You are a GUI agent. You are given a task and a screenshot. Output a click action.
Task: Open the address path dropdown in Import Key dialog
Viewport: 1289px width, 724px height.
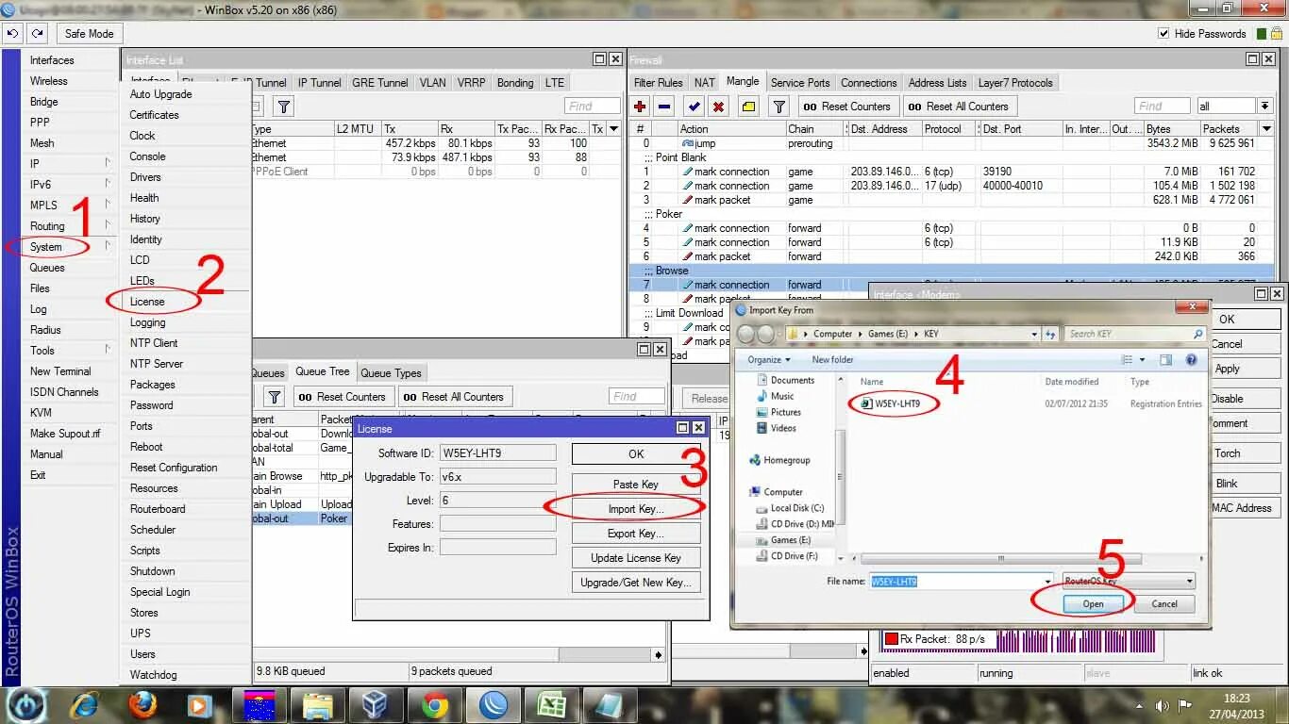(1034, 334)
